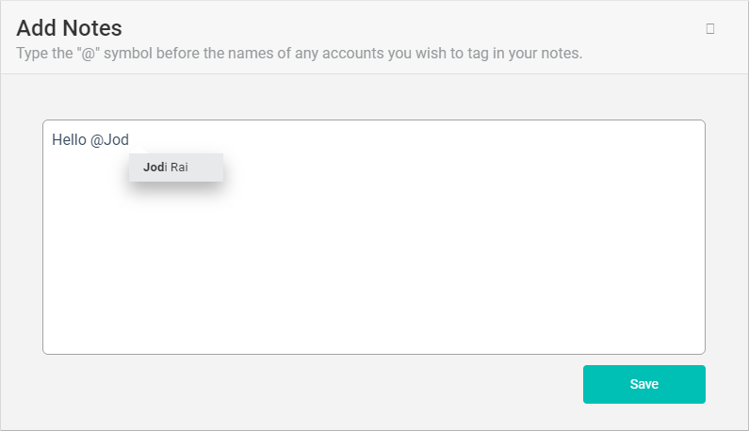
Task: Click the word "Hello" in the note
Action: click(69, 140)
